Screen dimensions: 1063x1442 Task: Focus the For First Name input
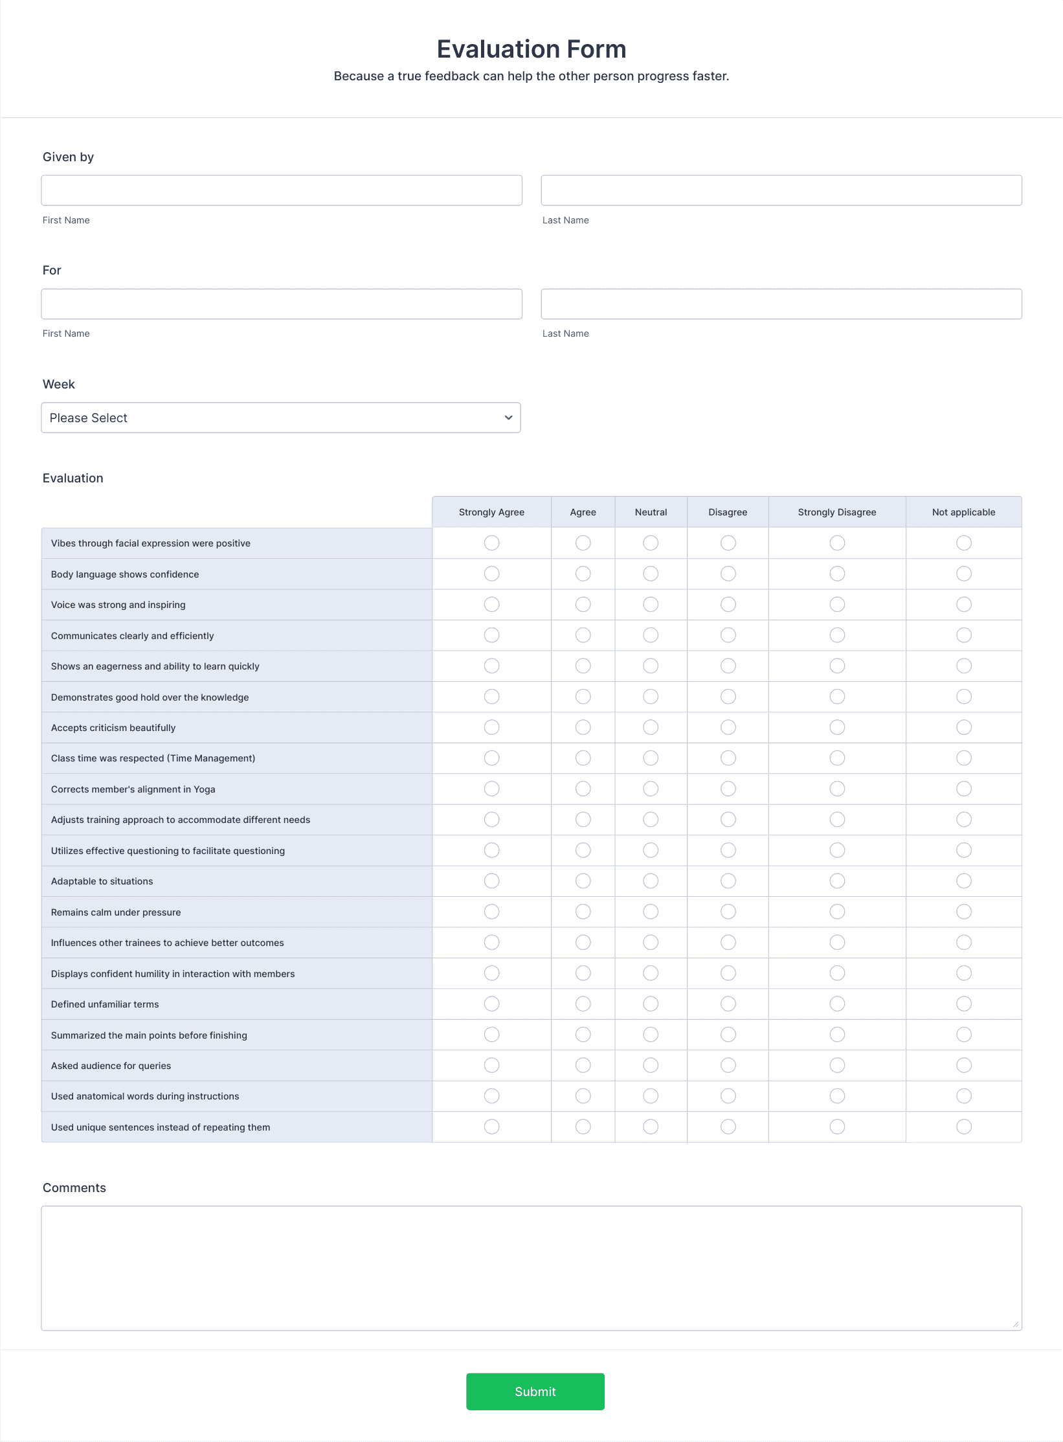(282, 304)
